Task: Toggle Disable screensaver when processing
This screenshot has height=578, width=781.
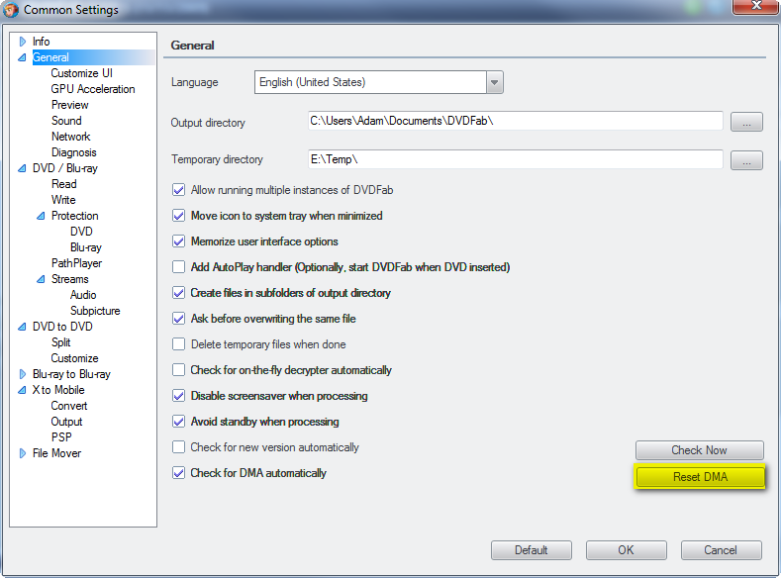Action: 178,396
